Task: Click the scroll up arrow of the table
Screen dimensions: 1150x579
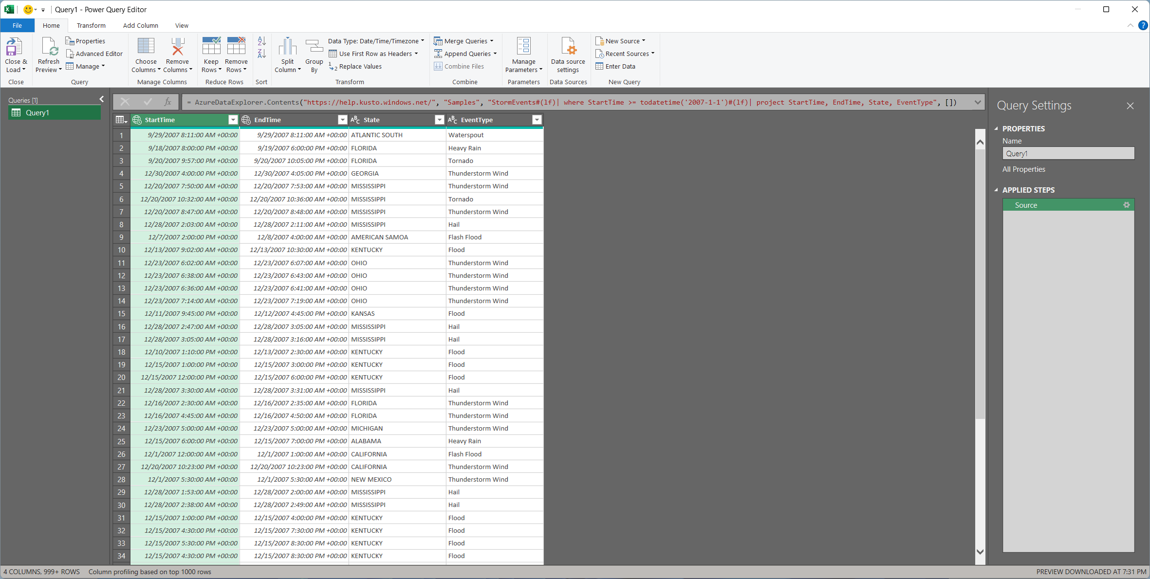Action: tap(980, 142)
